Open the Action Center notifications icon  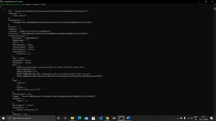[212, 118]
